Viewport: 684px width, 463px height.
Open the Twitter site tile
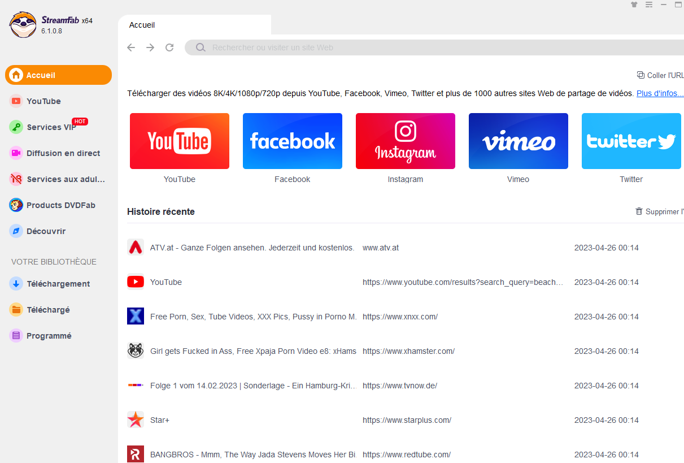(x=631, y=141)
